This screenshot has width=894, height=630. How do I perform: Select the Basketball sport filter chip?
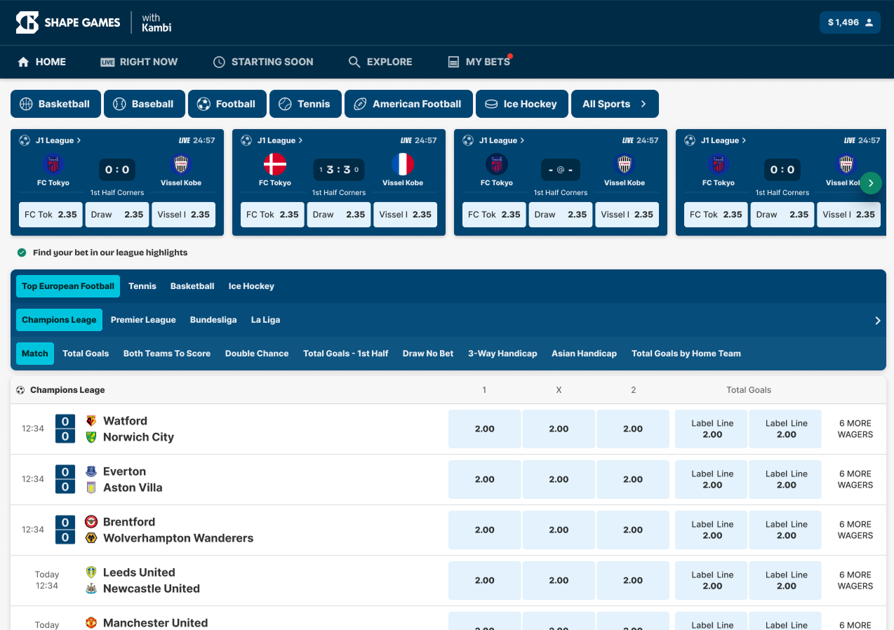(55, 104)
